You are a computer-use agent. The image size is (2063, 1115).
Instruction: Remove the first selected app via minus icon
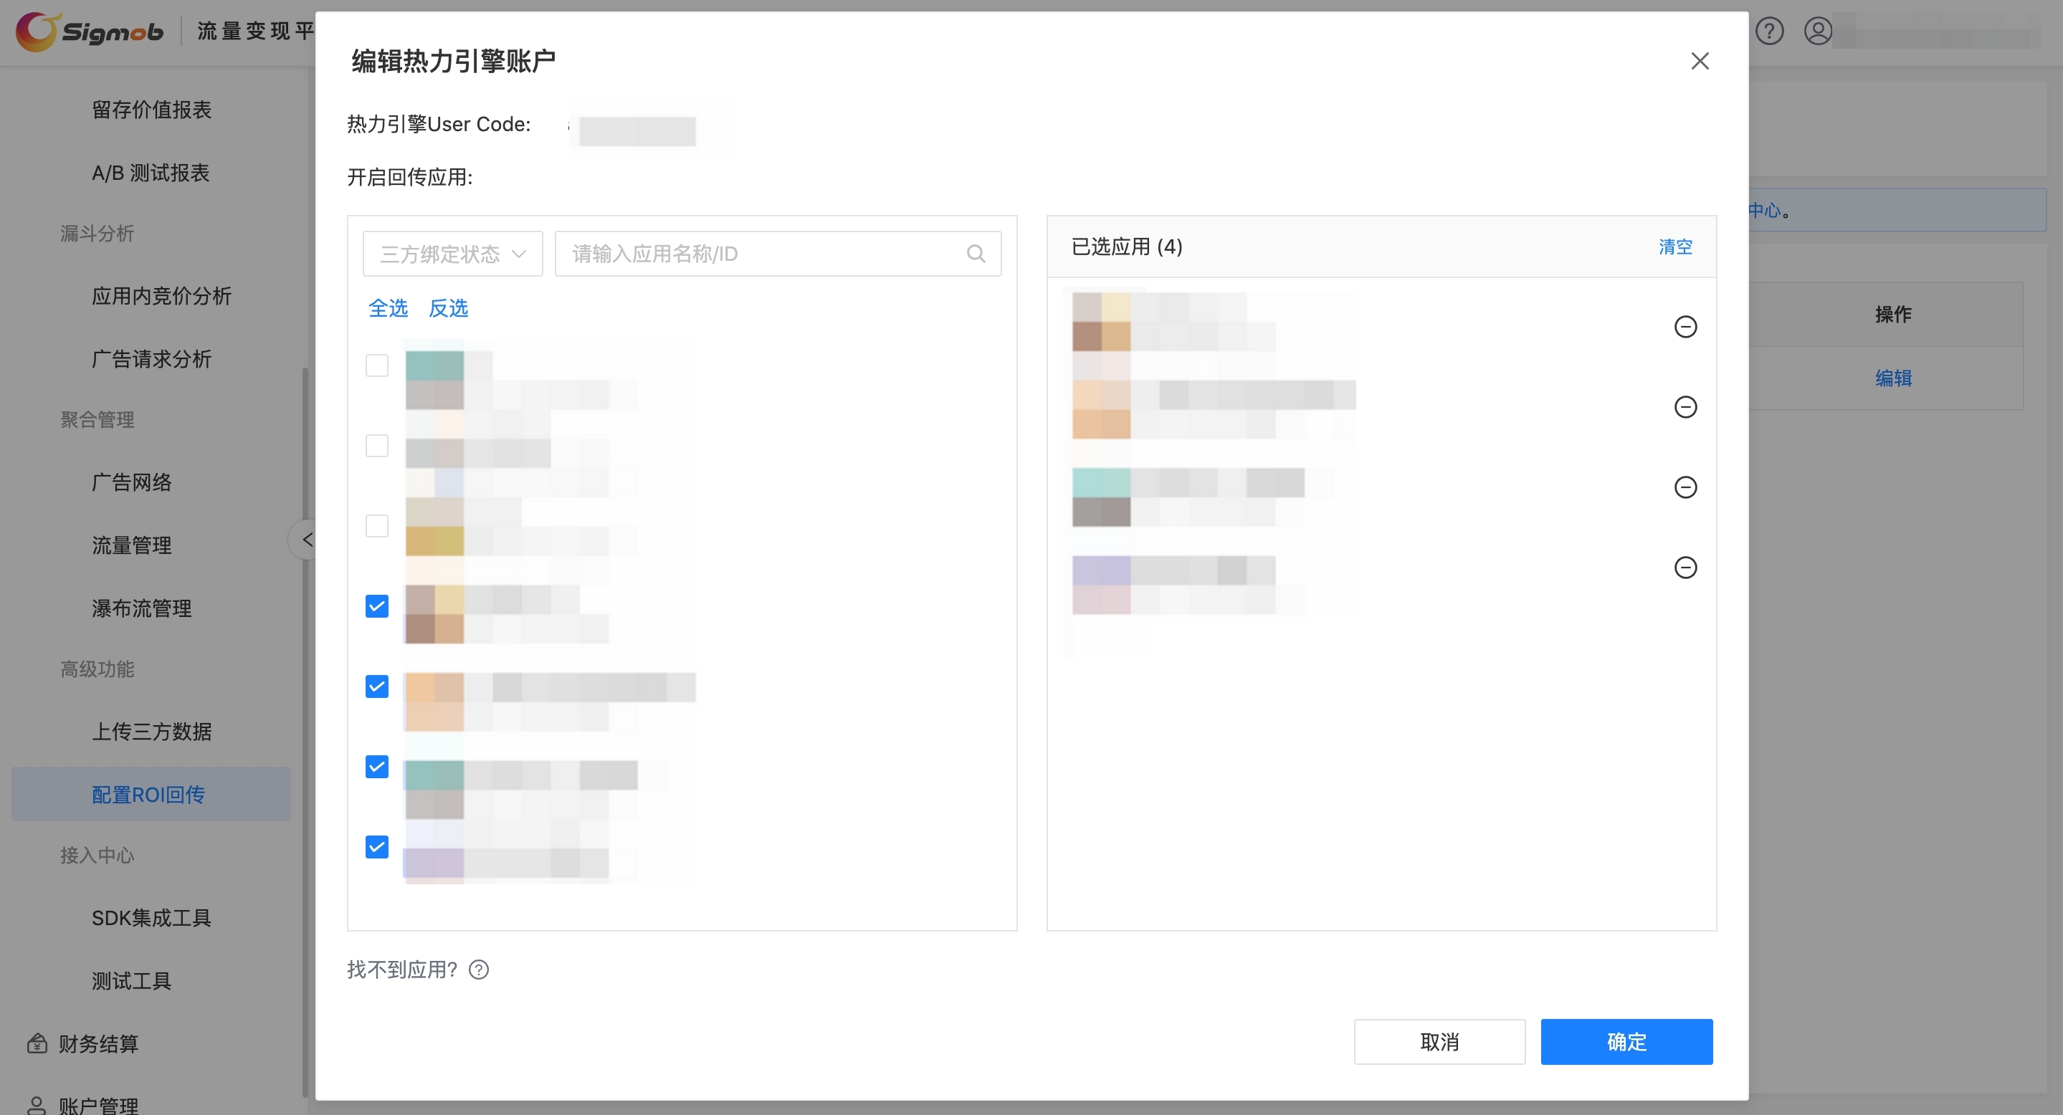pyautogui.click(x=1686, y=327)
